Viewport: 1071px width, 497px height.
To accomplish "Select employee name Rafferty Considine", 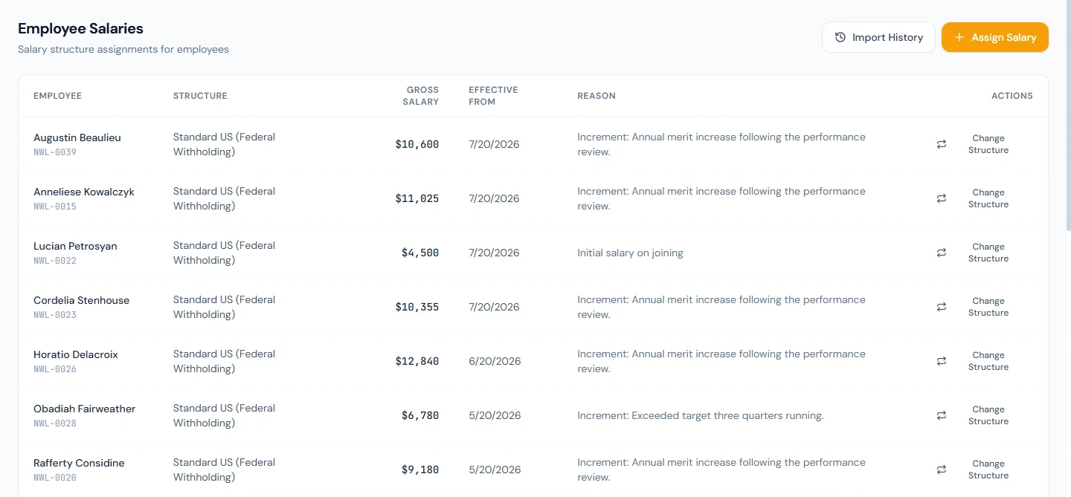I will [79, 463].
